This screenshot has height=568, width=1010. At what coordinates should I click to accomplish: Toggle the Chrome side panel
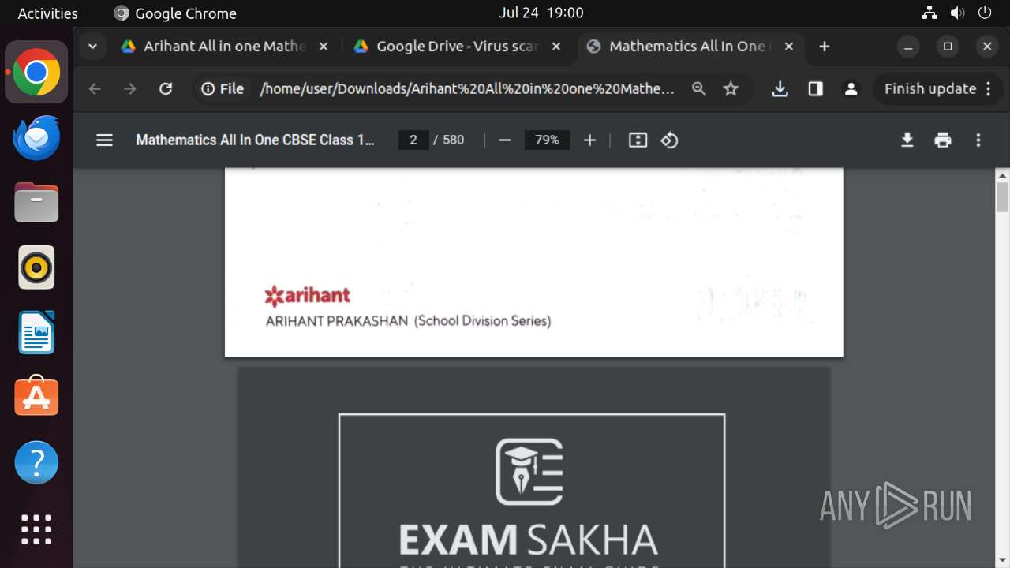(x=815, y=89)
